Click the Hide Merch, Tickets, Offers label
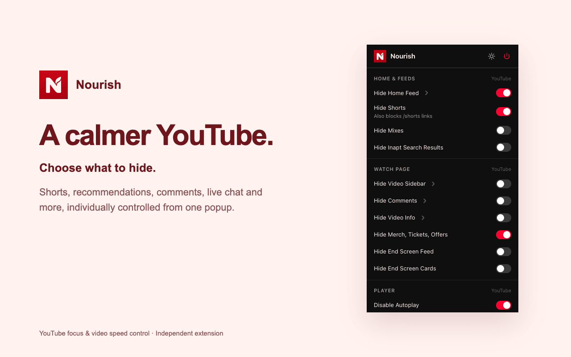The image size is (571, 357). (411, 235)
